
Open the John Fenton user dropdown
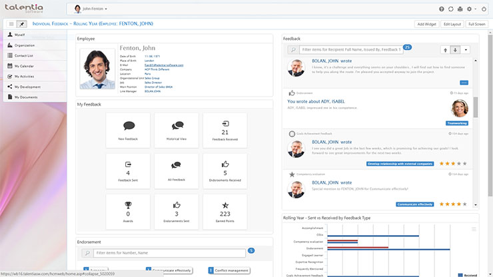pyautogui.click(x=91, y=9)
